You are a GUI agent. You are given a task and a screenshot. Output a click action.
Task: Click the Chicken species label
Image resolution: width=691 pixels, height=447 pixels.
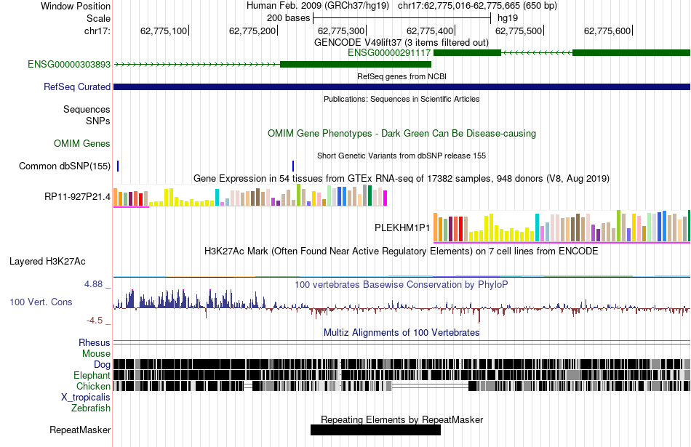[93, 386]
